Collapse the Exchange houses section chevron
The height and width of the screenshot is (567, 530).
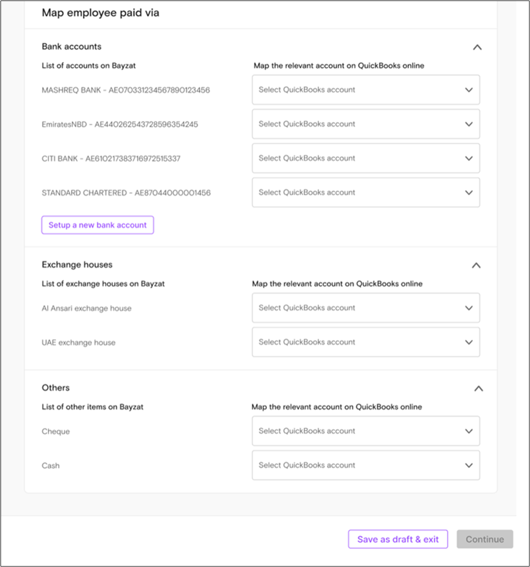[476, 265]
